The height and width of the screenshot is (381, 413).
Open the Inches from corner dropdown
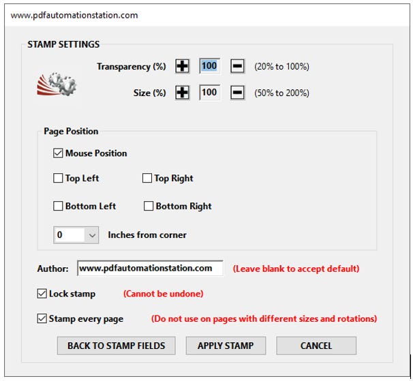(76, 234)
